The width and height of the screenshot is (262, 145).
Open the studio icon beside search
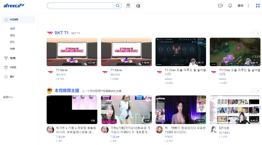[128, 6]
